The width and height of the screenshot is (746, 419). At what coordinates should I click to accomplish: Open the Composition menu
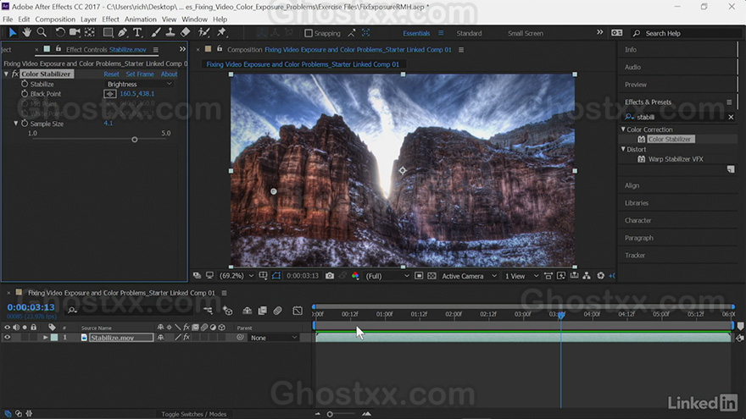pyautogui.click(x=55, y=19)
